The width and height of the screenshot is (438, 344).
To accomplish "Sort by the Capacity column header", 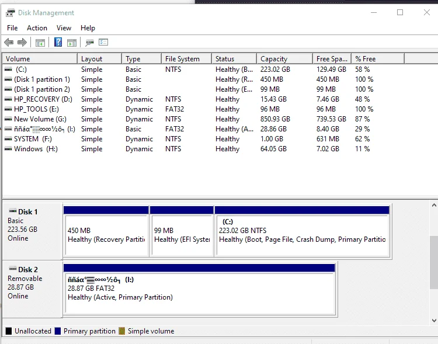I will click(x=284, y=58).
